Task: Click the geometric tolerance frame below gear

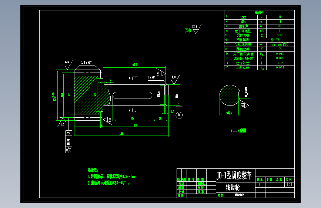Action: pos(68,142)
